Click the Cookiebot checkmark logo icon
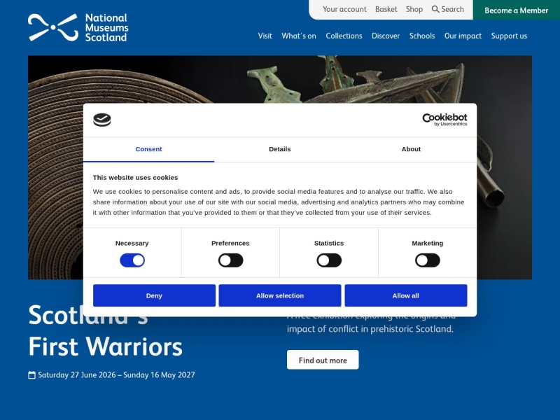The height and width of the screenshot is (420, 560). (x=102, y=120)
